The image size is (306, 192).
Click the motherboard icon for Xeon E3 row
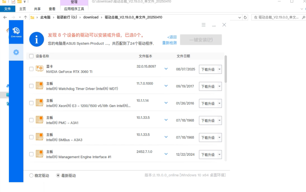tap(39, 103)
